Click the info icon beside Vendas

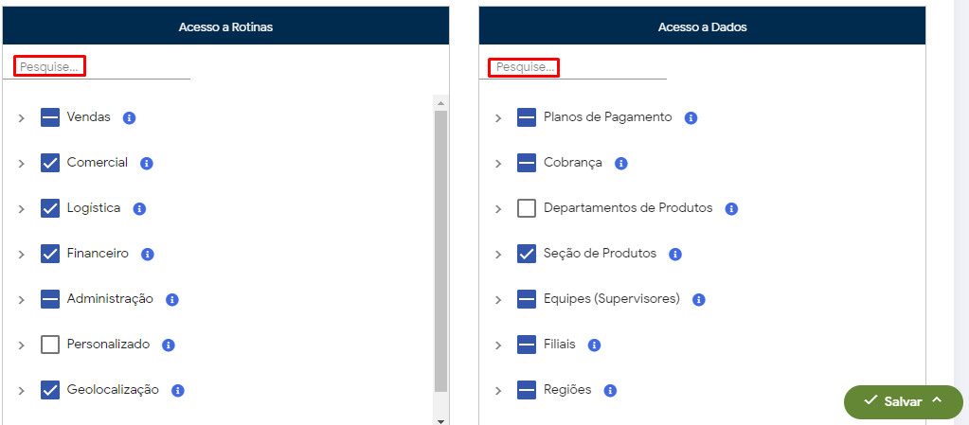[x=130, y=118]
